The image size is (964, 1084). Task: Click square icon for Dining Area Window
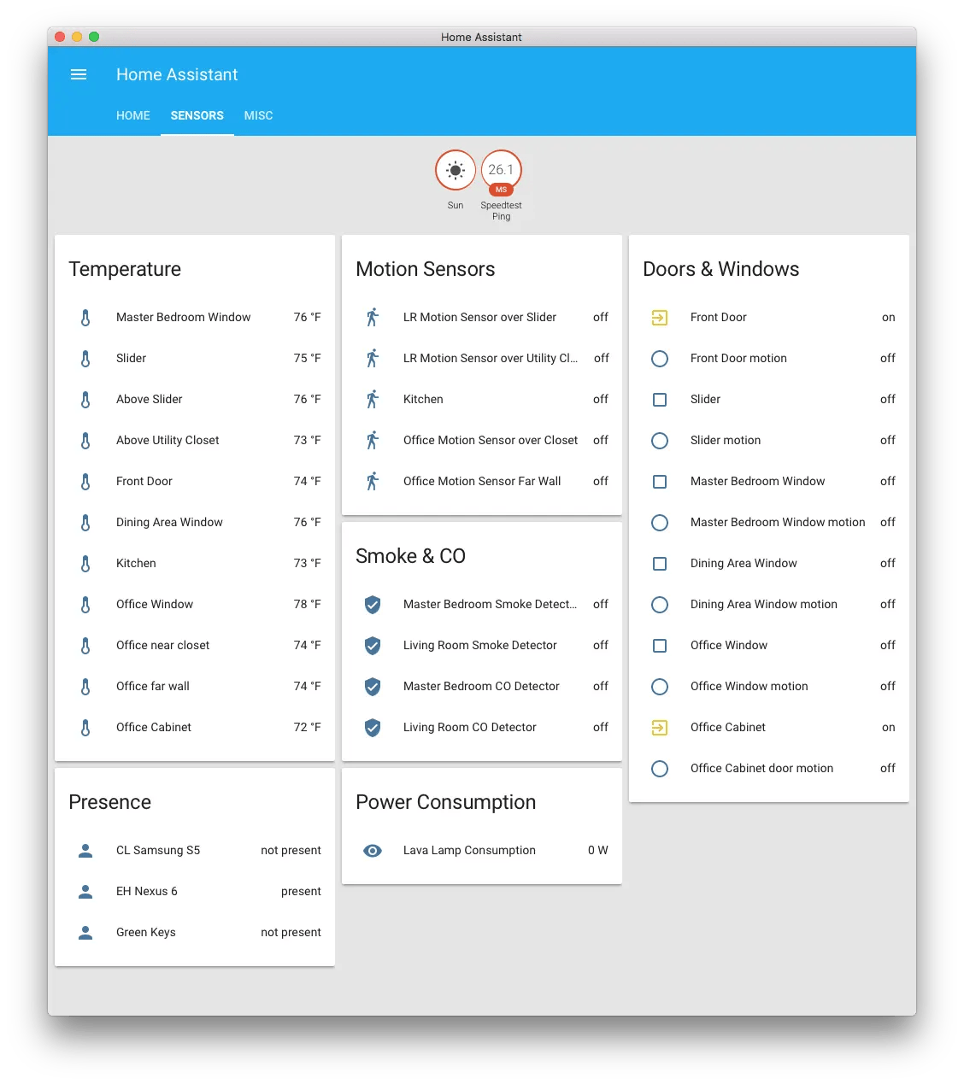click(660, 563)
